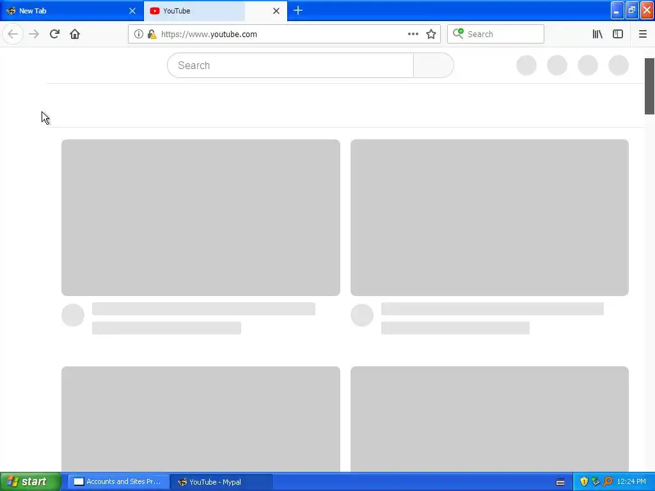Show site information via the info icon
Viewport: 655px width, 491px height.
click(139, 34)
